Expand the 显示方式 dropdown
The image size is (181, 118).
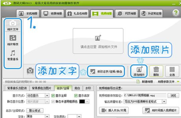pyautogui.click(x=47, y=96)
